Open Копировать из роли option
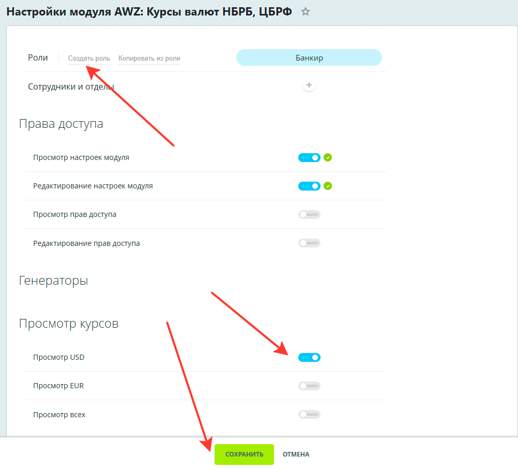 pos(149,58)
